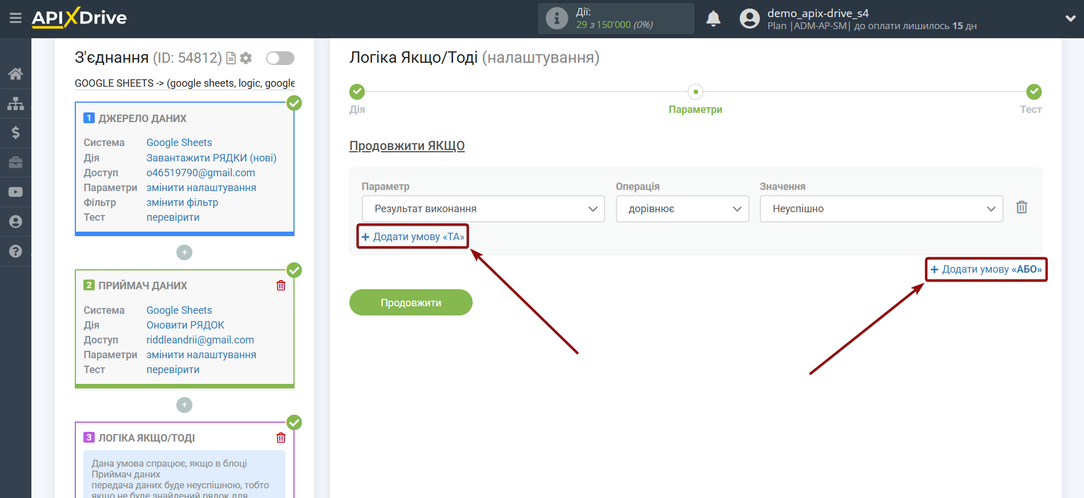Click the Продовжити ЯКЩО heading
1084x498 pixels.
(407, 146)
